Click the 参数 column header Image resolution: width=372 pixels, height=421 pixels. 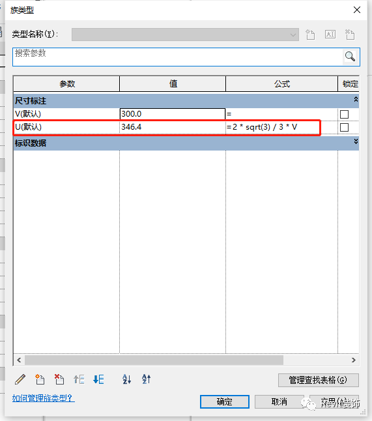[66, 84]
